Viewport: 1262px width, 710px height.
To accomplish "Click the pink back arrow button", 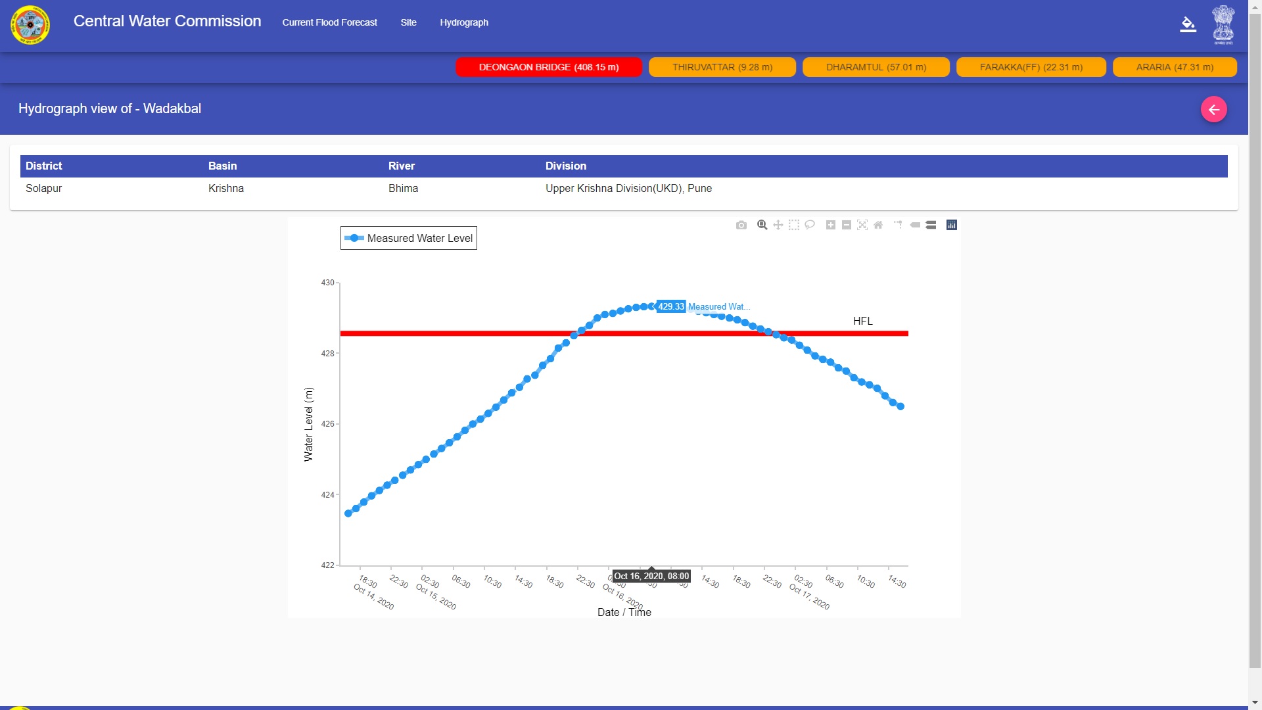I will pos(1213,109).
